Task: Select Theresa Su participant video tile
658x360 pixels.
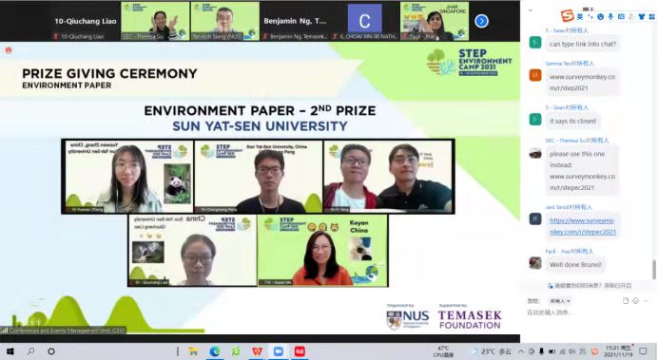Action: click(x=155, y=21)
